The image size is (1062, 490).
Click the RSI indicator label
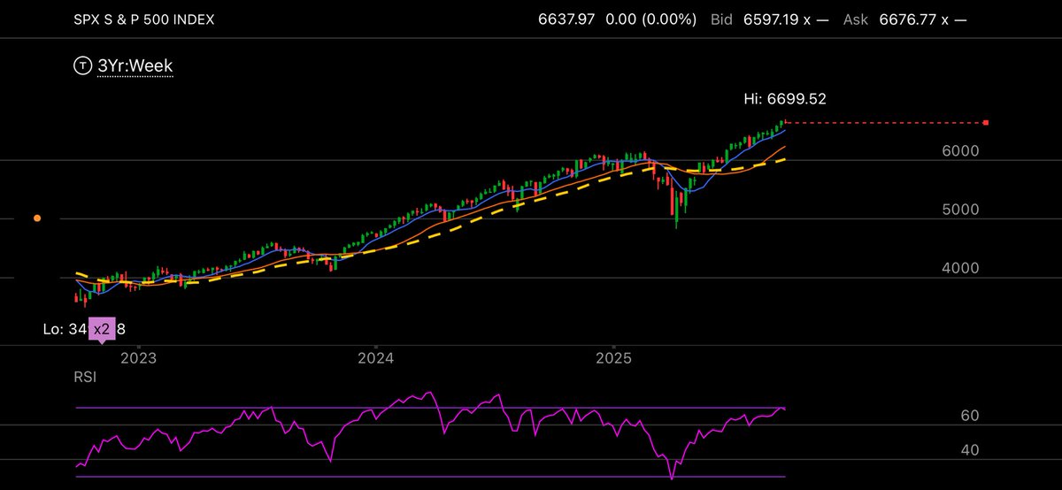coord(85,377)
